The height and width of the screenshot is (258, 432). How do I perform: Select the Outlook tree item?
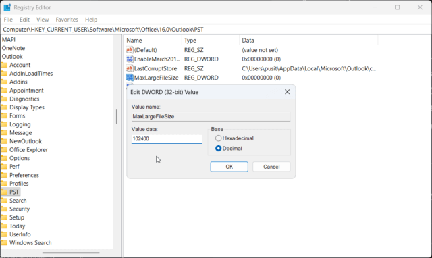pyautogui.click(x=12, y=57)
